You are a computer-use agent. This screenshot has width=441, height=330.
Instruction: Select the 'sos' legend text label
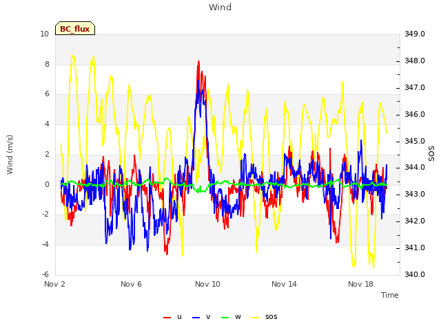271,317
